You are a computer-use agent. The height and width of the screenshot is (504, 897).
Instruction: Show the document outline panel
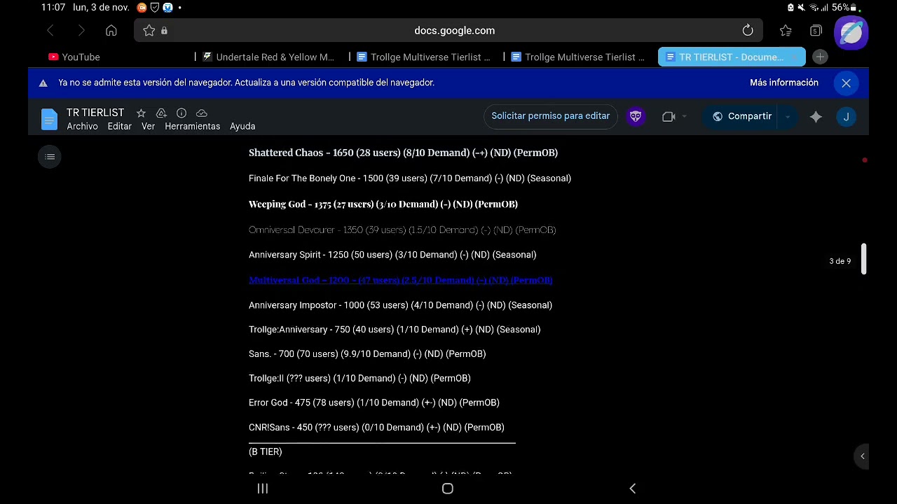50,157
